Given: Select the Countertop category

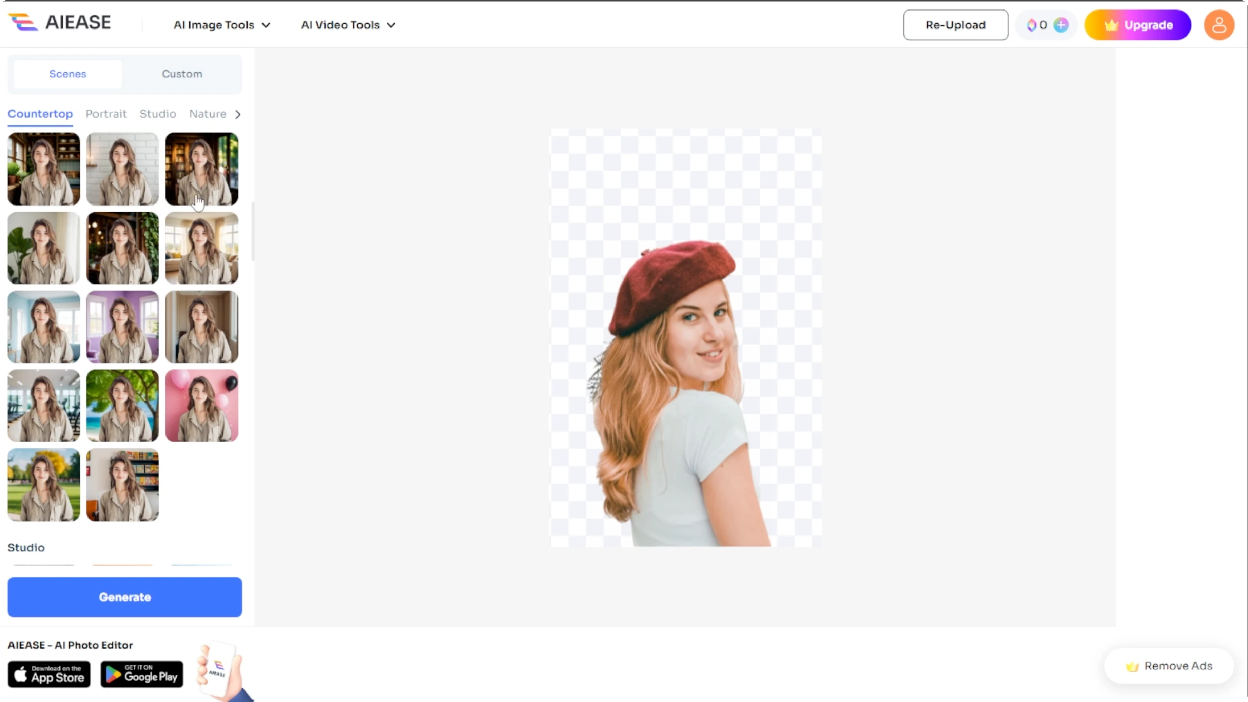Looking at the screenshot, I should pyautogui.click(x=40, y=114).
